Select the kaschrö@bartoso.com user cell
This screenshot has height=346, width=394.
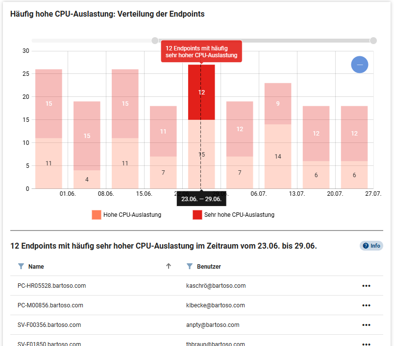click(x=216, y=286)
